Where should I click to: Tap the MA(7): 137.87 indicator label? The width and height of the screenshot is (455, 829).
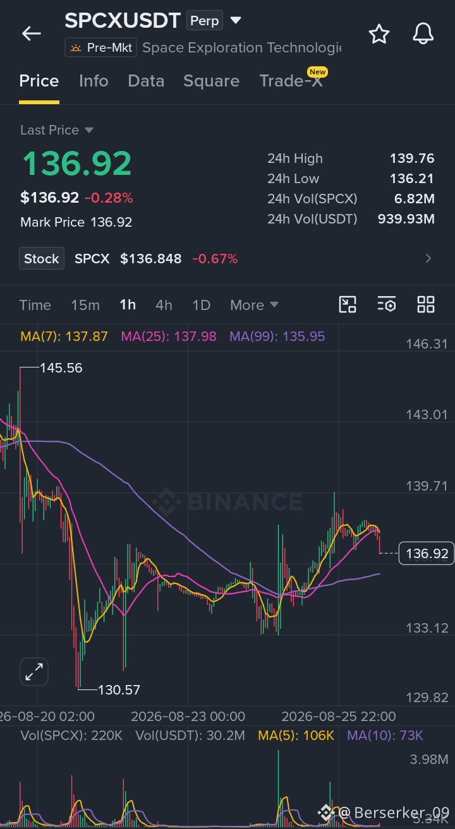[64, 337]
